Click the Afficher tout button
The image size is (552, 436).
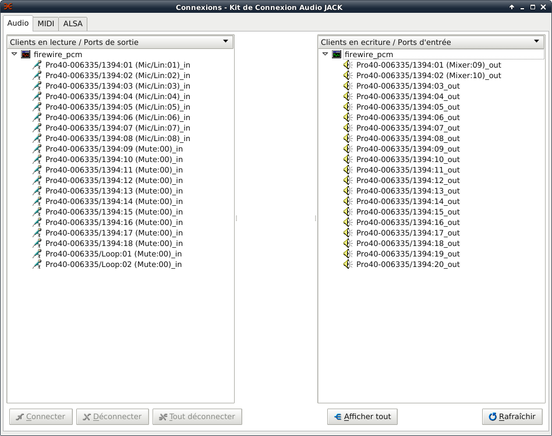(362, 417)
